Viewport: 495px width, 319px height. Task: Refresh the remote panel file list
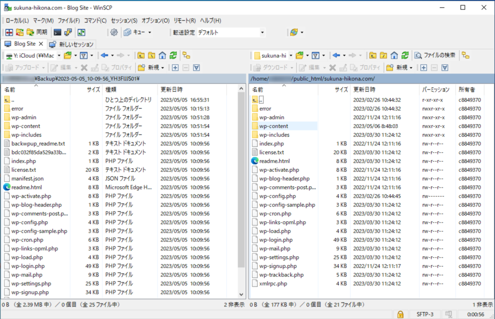pos(405,56)
